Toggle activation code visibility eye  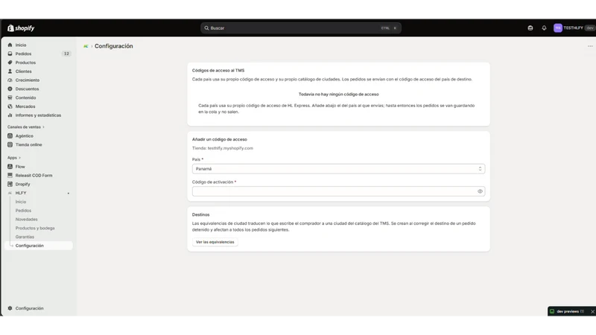tap(480, 191)
